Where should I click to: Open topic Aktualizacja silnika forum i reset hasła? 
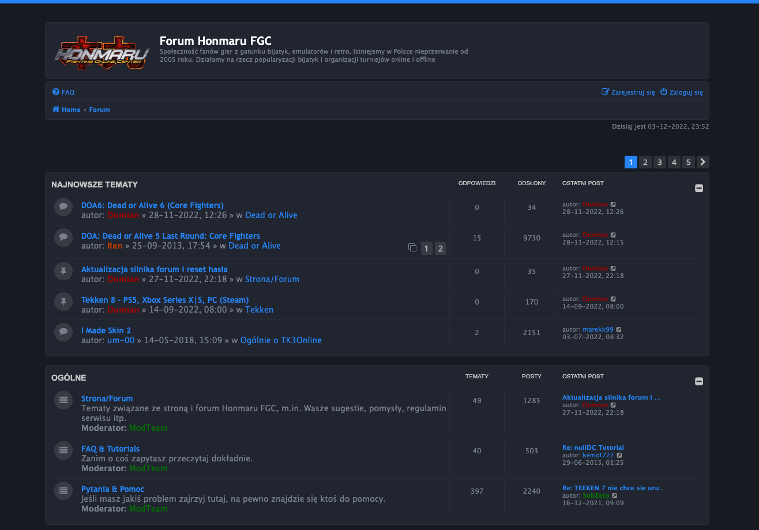pyautogui.click(x=155, y=269)
